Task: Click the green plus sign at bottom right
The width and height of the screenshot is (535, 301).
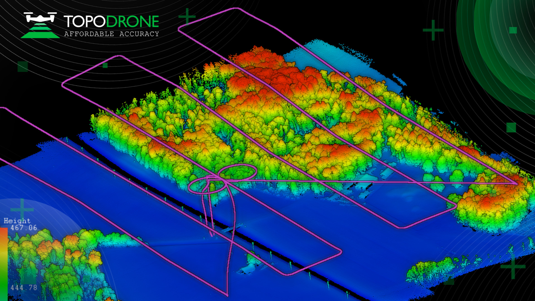Action: coord(513,266)
